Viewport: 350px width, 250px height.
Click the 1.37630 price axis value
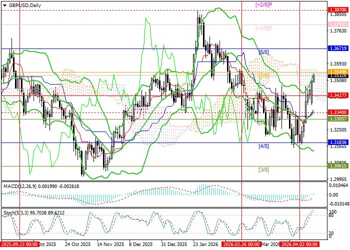click(339, 31)
